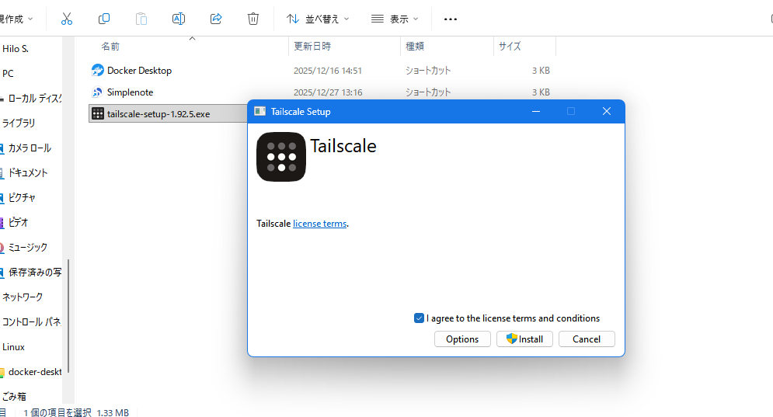
Task: Open the Tailscale license terms link
Action: click(319, 224)
